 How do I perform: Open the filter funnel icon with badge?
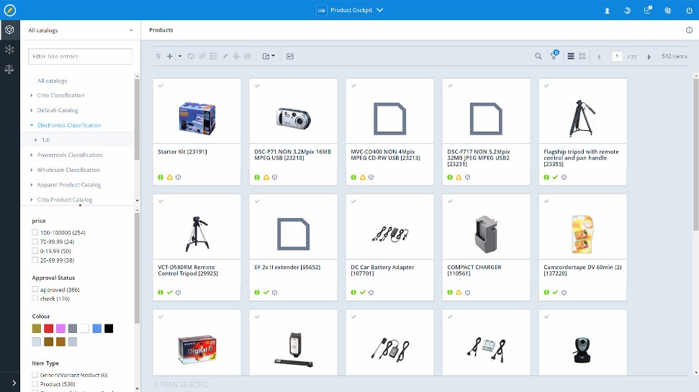[x=554, y=55]
